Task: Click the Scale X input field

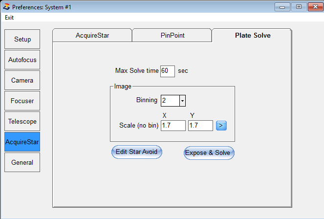Action: 173,126
